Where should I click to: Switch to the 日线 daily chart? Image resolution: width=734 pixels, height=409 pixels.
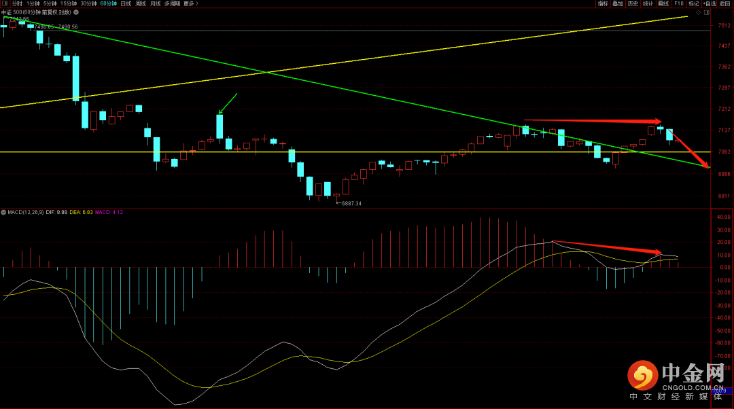[126, 3]
